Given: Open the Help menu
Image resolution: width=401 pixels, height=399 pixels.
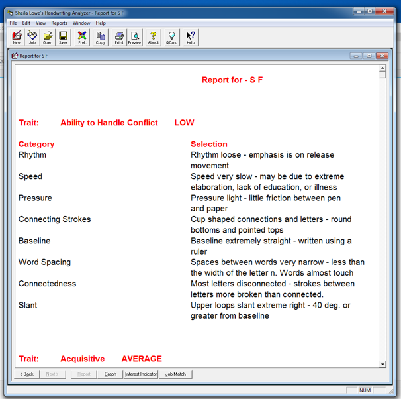Looking at the screenshot, I should (101, 23).
